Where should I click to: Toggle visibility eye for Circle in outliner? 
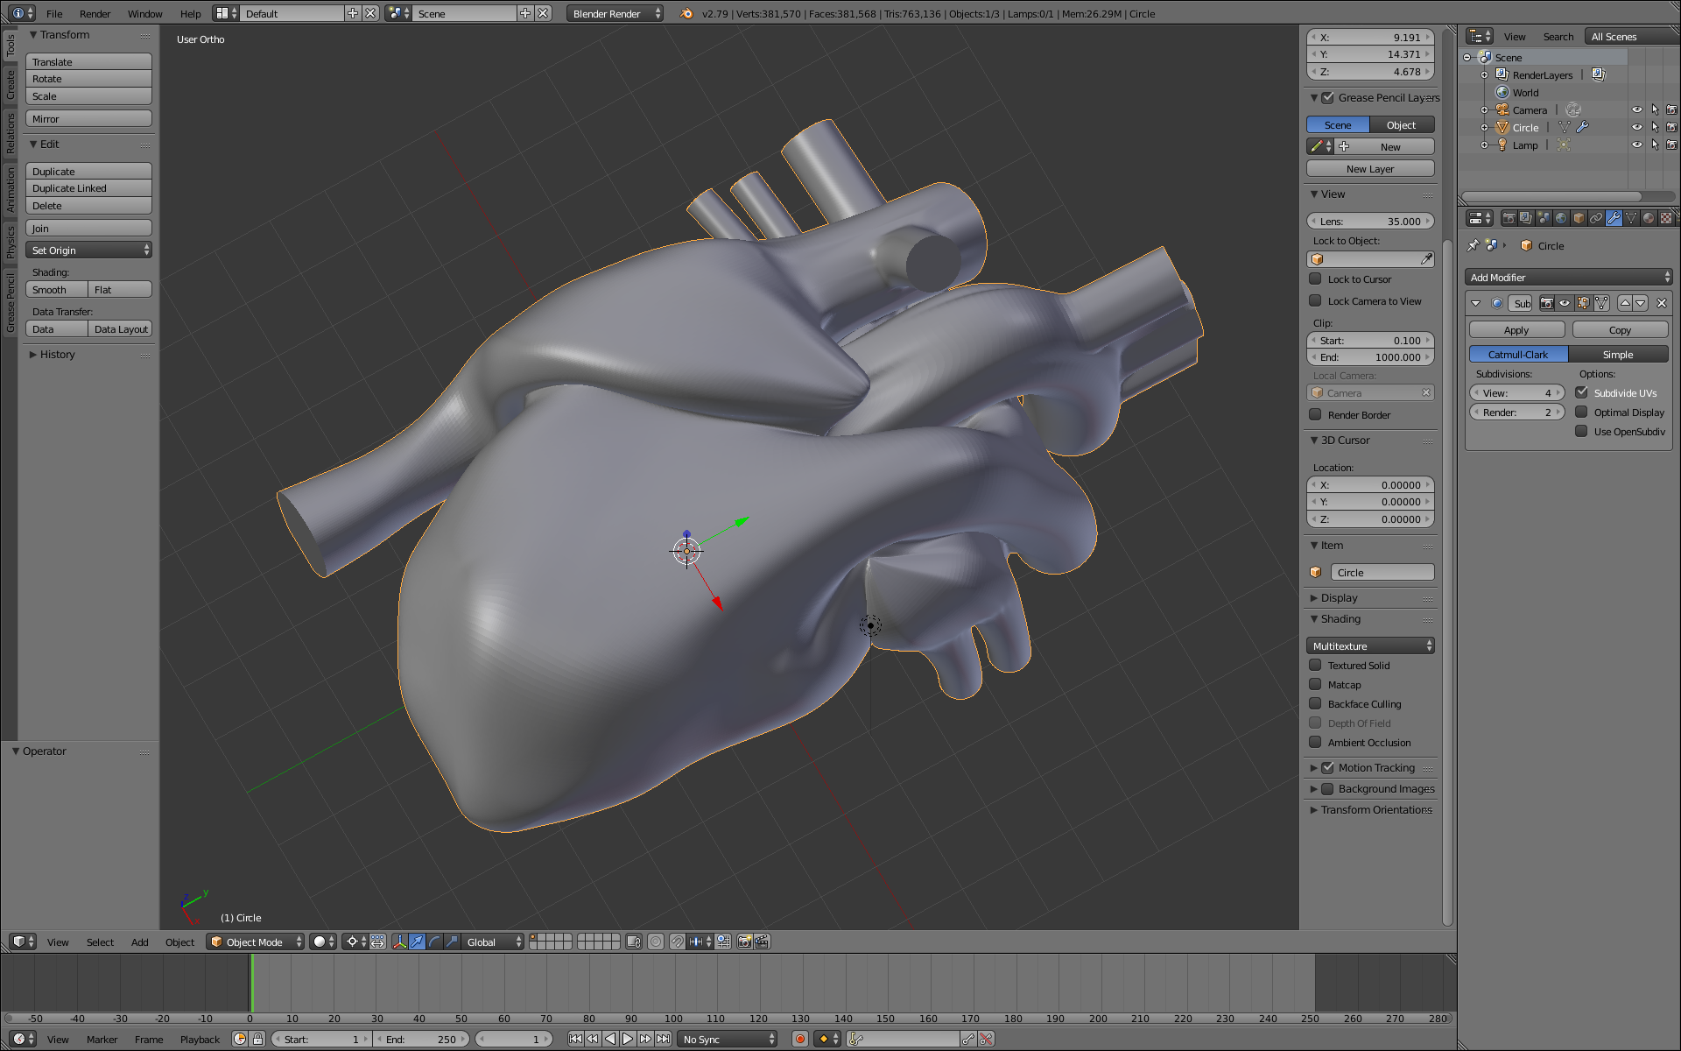pos(1636,127)
